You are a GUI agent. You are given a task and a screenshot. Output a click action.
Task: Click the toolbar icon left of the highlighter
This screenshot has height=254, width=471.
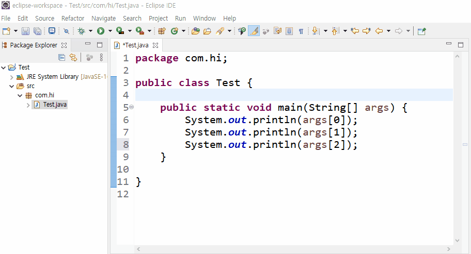coord(242,31)
